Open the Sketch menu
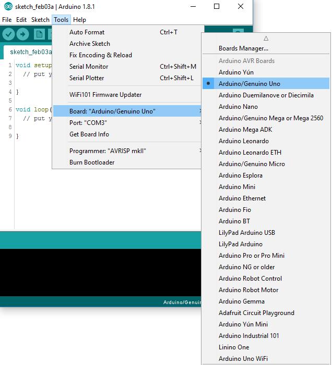 point(40,20)
